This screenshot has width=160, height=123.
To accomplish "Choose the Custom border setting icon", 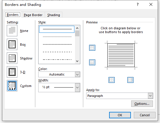I will 12,86.
